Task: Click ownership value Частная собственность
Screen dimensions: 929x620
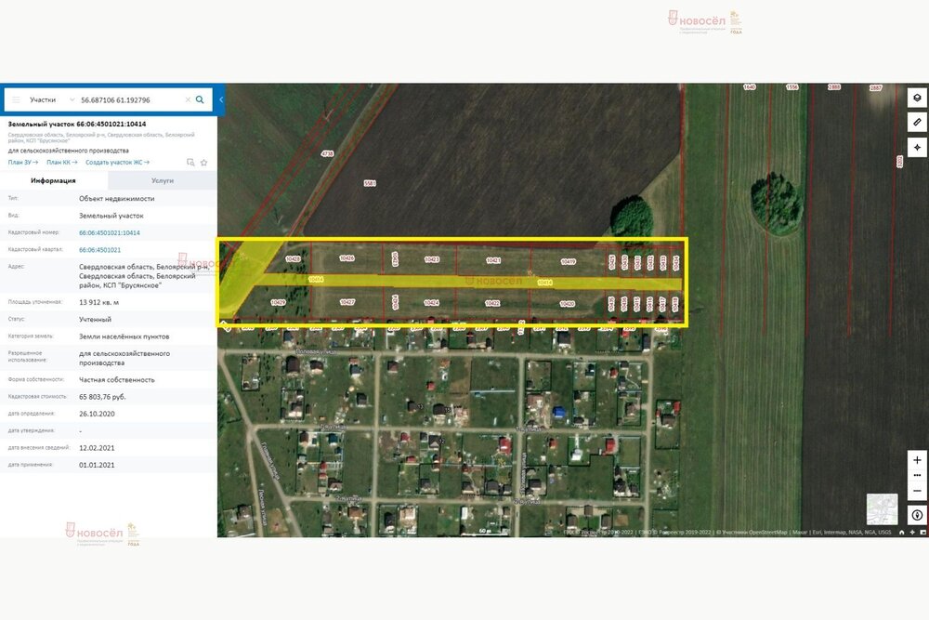Action: pyautogui.click(x=117, y=379)
